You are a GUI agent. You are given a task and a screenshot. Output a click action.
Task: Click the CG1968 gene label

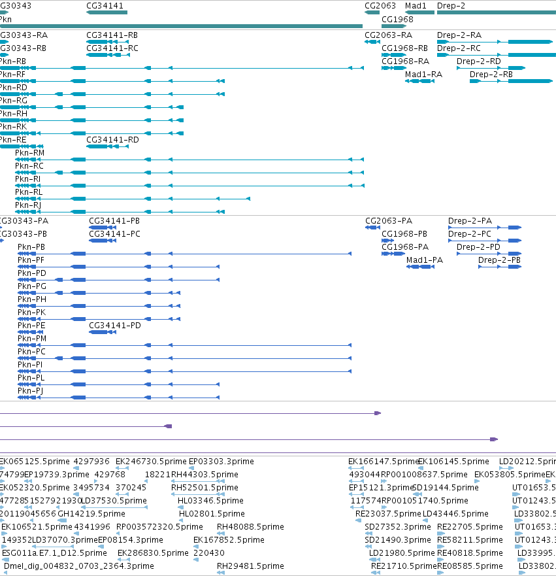click(x=397, y=20)
